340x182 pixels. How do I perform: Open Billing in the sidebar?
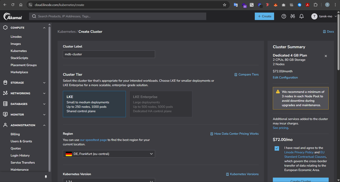tap(15, 134)
